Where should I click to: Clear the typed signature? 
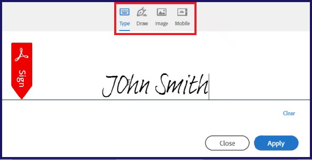(289, 113)
